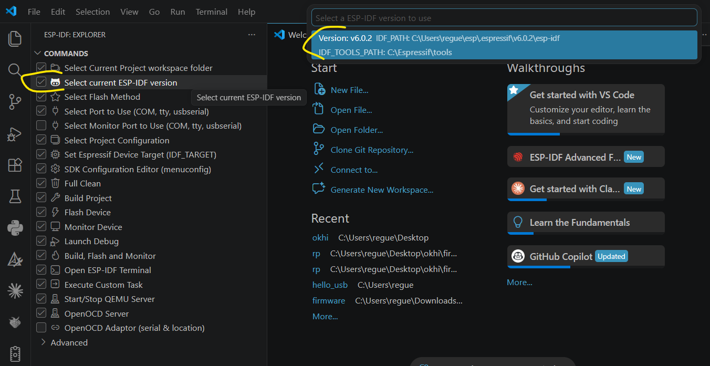Click the terminal icon for Open ESP-IDF Terminal

tap(55, 270)
